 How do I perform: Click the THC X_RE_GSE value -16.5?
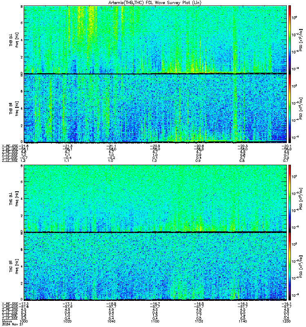point(199,304)
